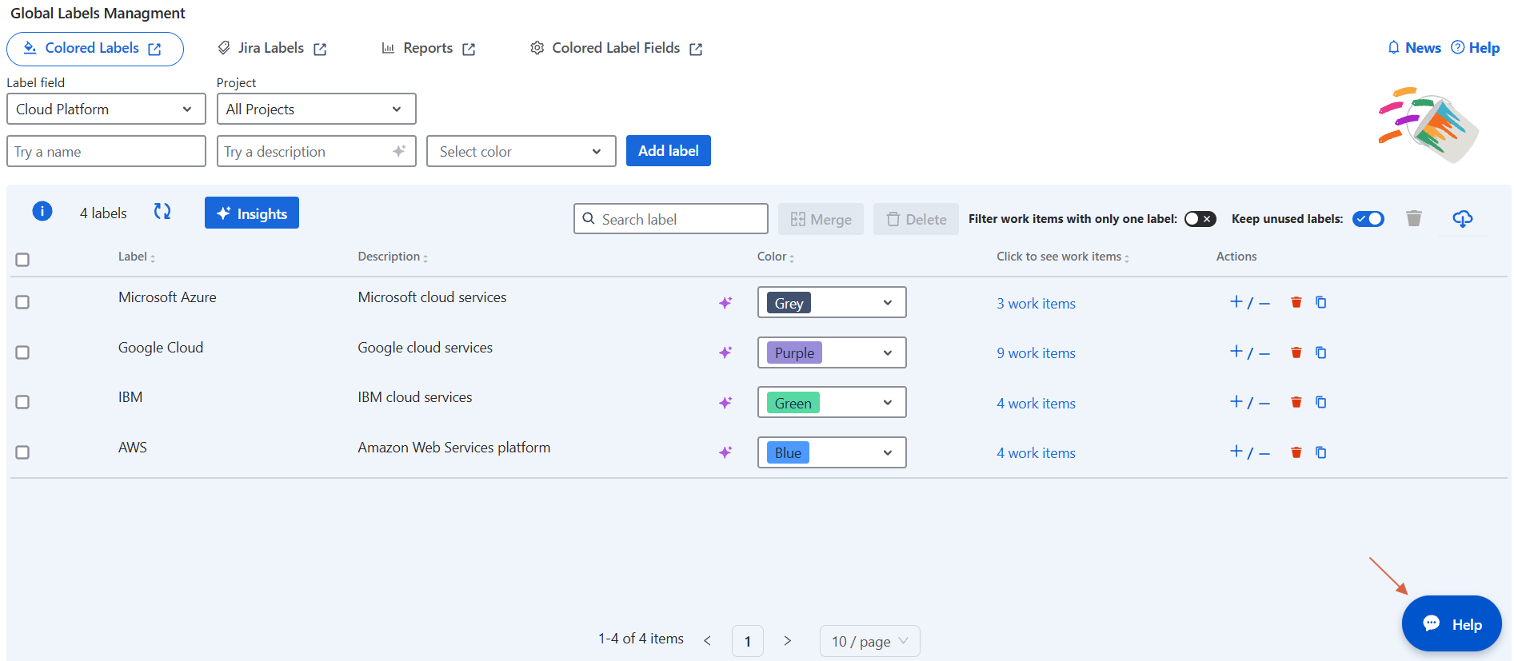Viewport: 1514px width, 661px height.
Task: Toggle Keep unused labels switch
Action: point(1368,219)
